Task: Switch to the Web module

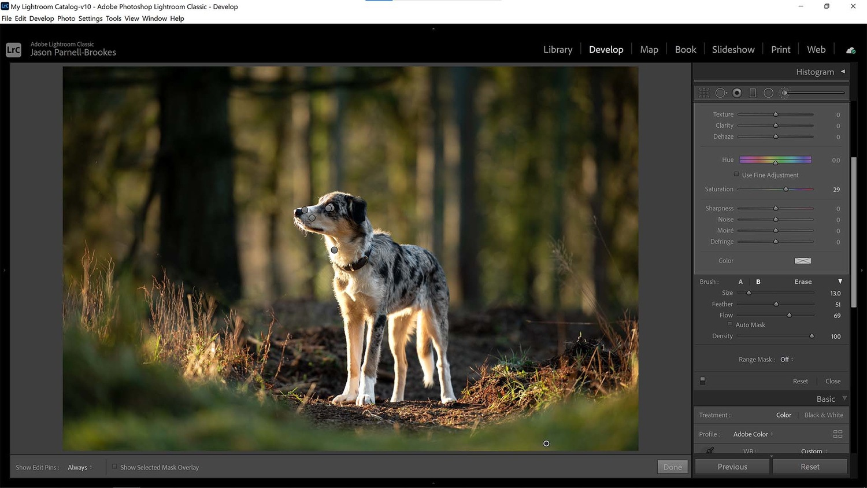Action: coord(816,50)
